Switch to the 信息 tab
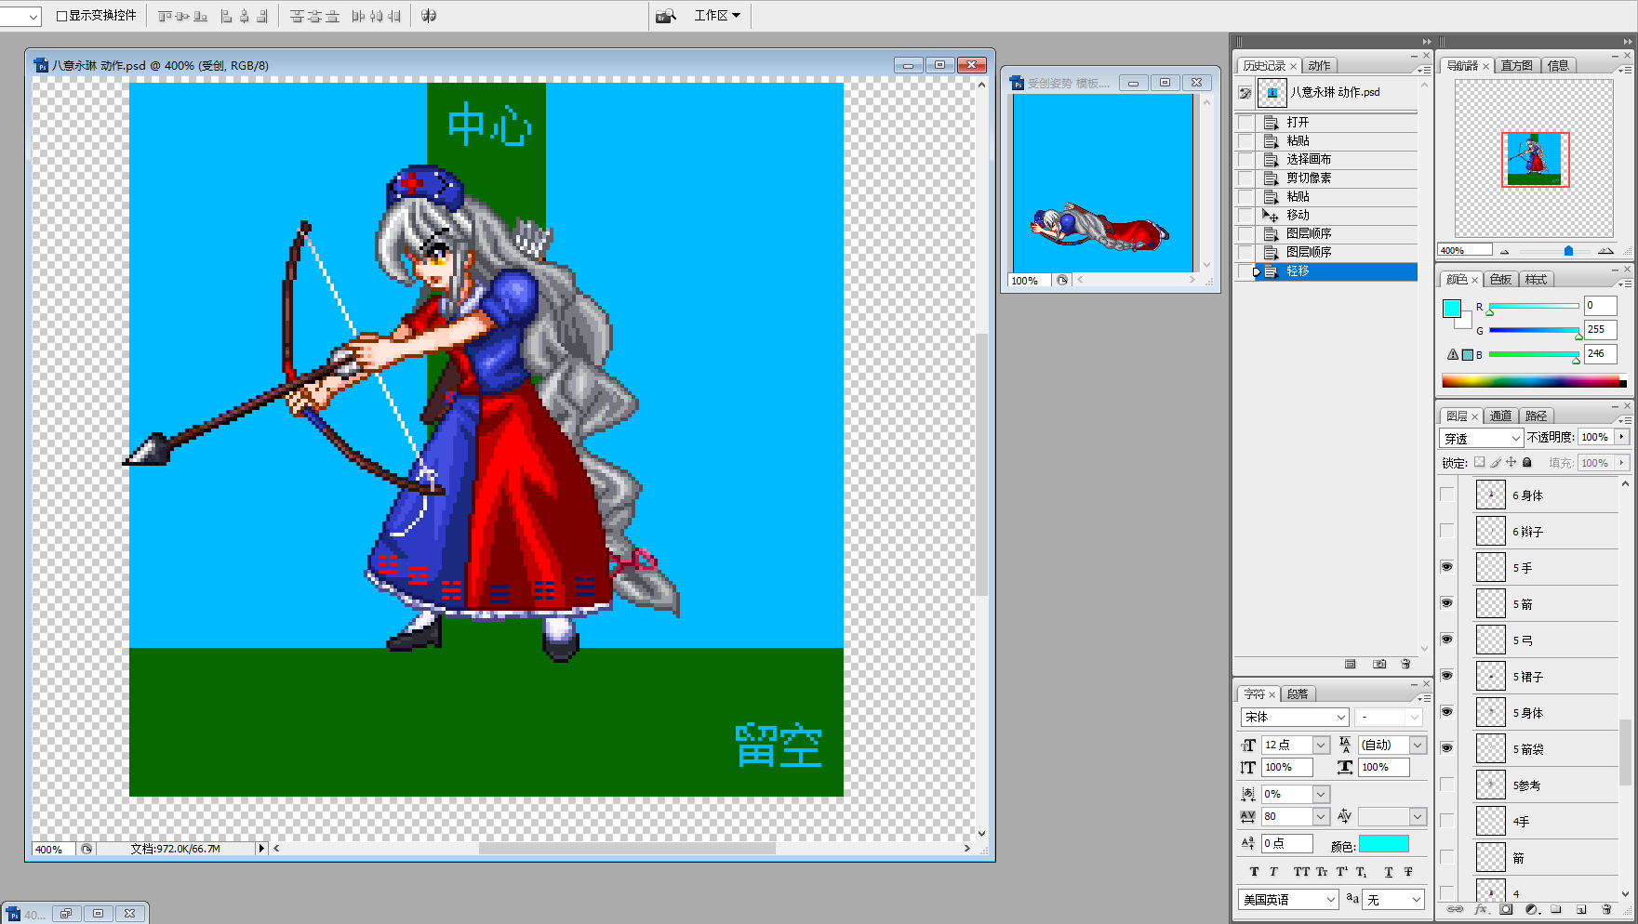Screen dimensions: 1638x924 [1558, 66]
